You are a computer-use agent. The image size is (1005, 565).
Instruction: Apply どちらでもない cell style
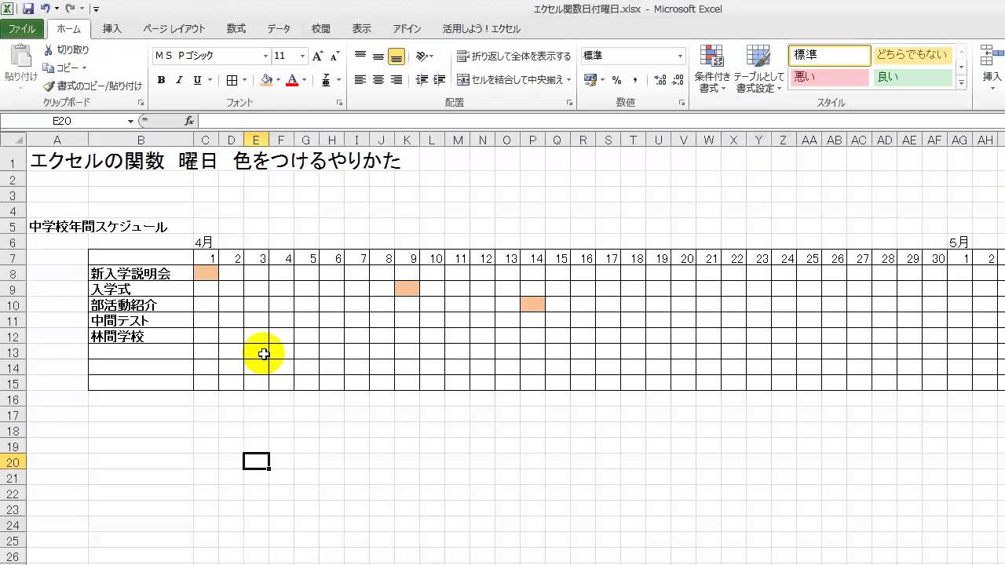click(912, 55)
